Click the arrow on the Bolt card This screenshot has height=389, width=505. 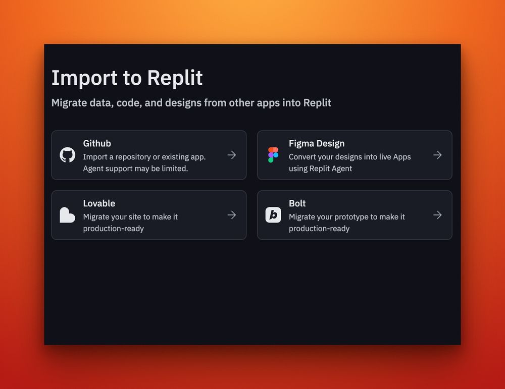pos(437,215)
